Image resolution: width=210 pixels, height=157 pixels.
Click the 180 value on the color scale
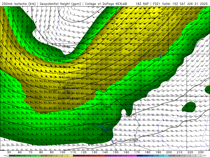148,152
